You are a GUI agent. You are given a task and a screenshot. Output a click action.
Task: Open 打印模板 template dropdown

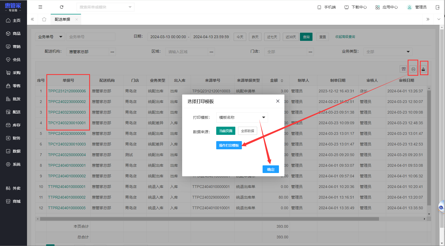pos(242,117)
